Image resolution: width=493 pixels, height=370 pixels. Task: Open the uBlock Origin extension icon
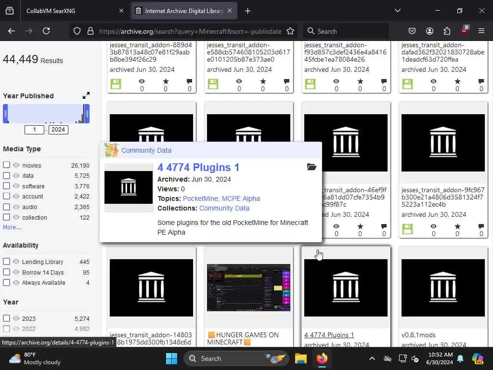coord(465,30)
